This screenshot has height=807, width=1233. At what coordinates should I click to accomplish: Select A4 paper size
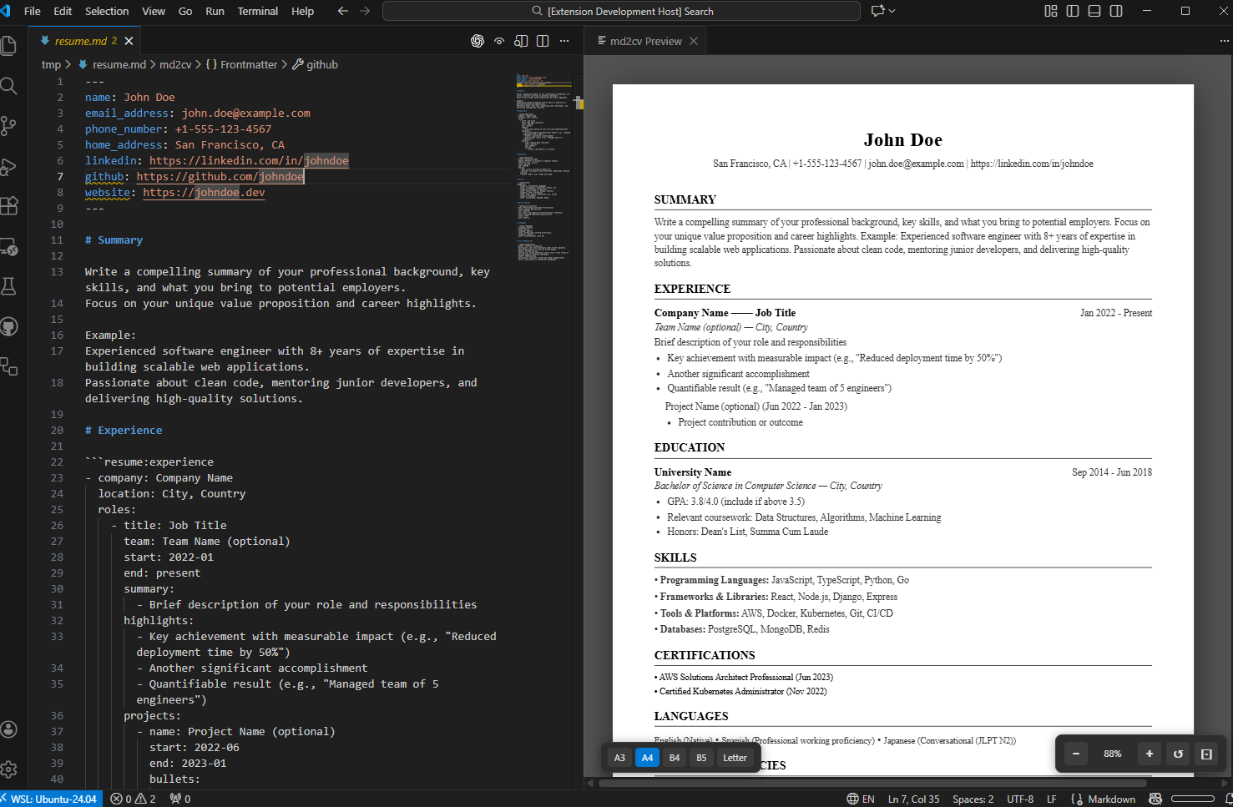pos(647,758)
